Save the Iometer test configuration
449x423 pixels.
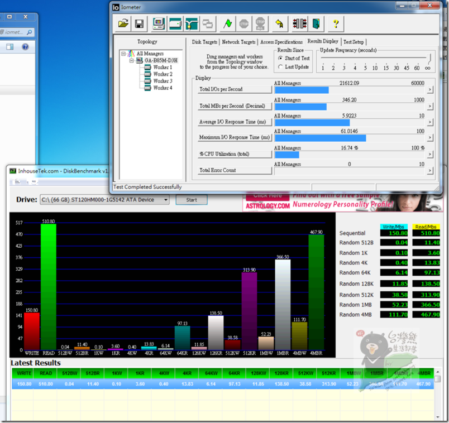pyautogui.click(x=139, y=23)
